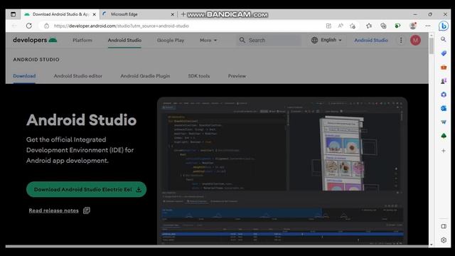Viewport: 455px width, 256px height.
Task: Open Browser essentials icon
Action: click(397, 26)
